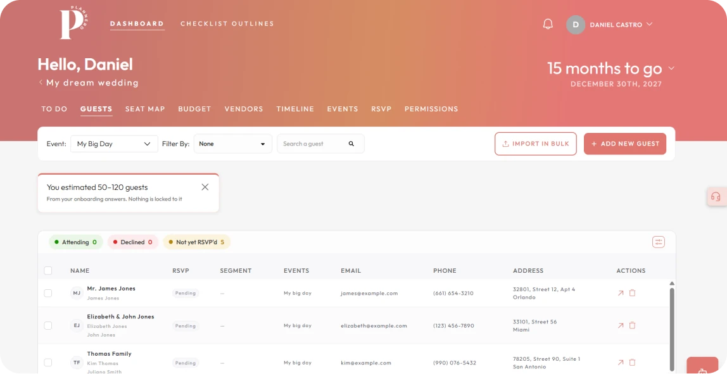Delete Elizabeth & John Jones guest
The image size is (727, 374).
click(x=632, y=325)
